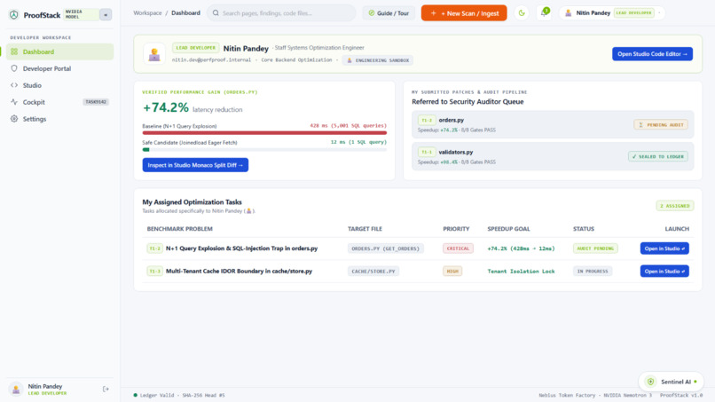Viewport: 715px width, 402px height.
Task: Click the Sealed to Ledger badge
Action: point(658,156)
